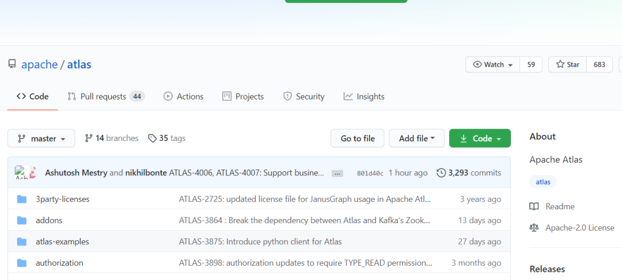Expand the green Code download dropdown
This screenshot has height=280, width=622.
pos(480,138)
